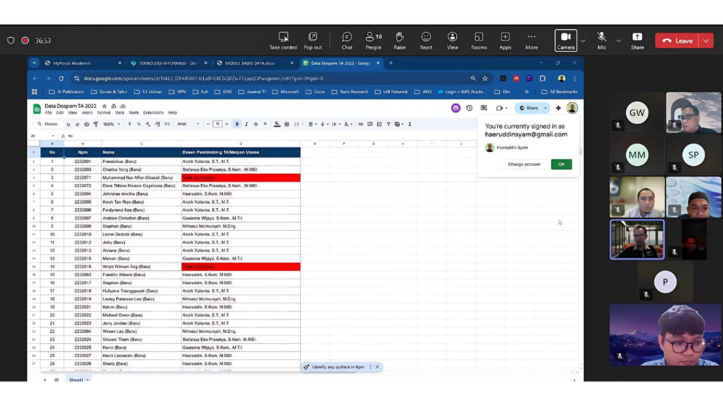Expand the Camera options arrow
The image size is (723, 406).
tap(583, 41)
